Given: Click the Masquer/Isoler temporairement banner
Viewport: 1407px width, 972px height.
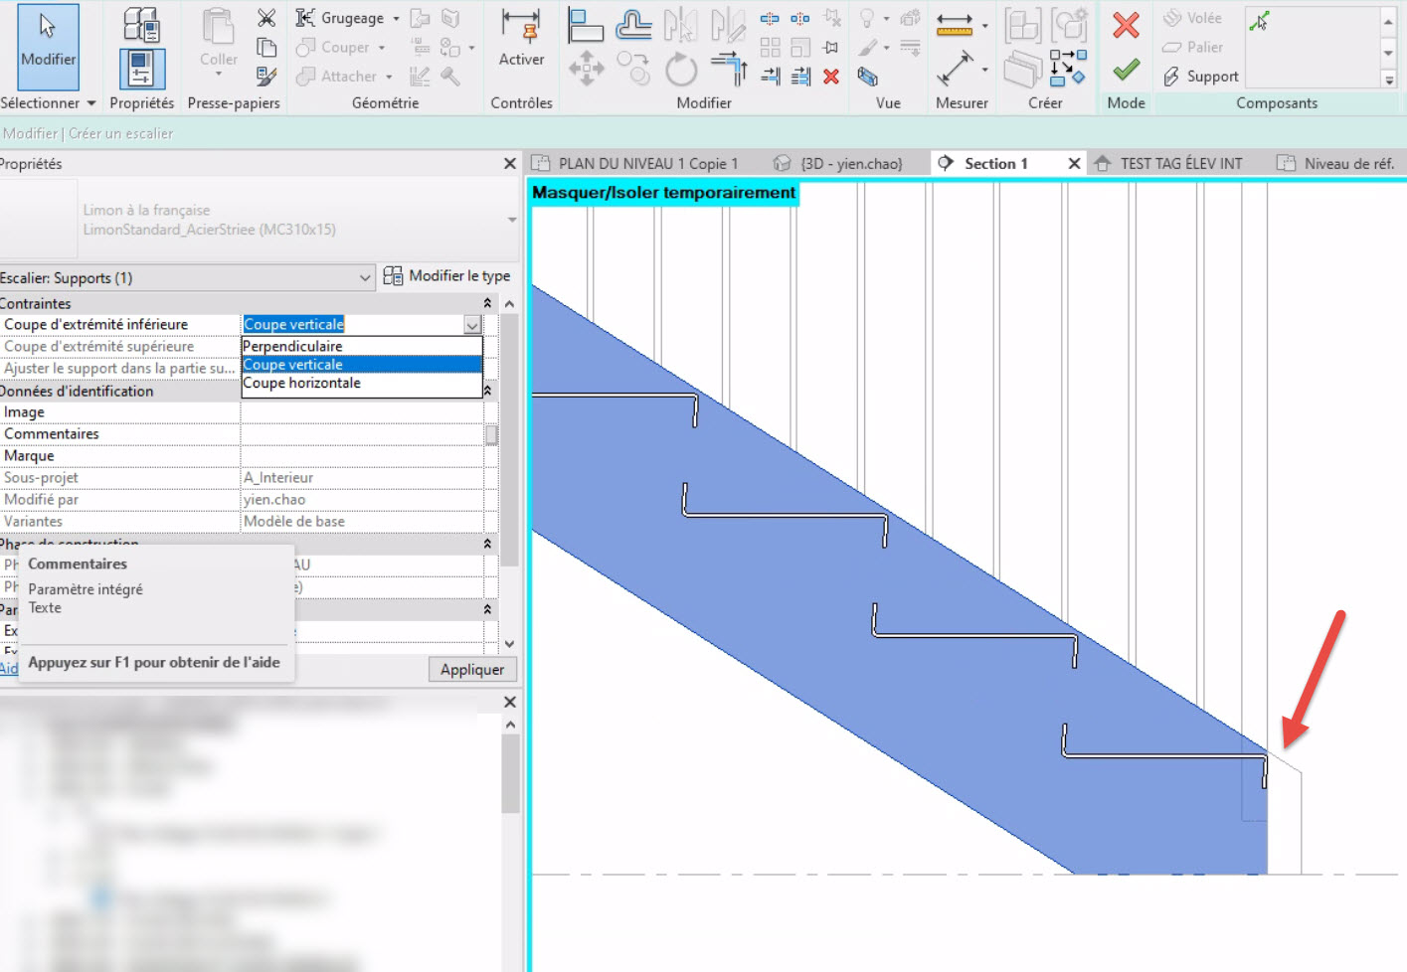Looking at the screenshot, I should (x=663, y=192).
